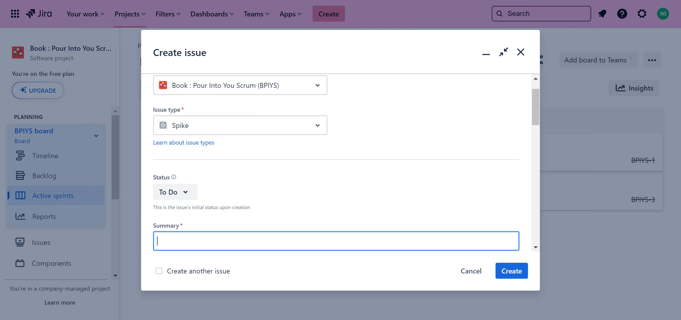Click the dialog scrollbar thumb
Screen dimensions: 681x320
pos(535,107)
